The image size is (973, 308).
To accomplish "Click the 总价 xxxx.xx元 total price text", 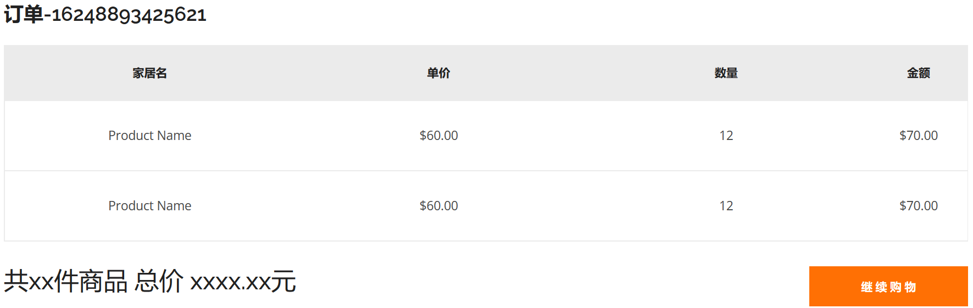I will pyautogui.click(x=215, y=282).
